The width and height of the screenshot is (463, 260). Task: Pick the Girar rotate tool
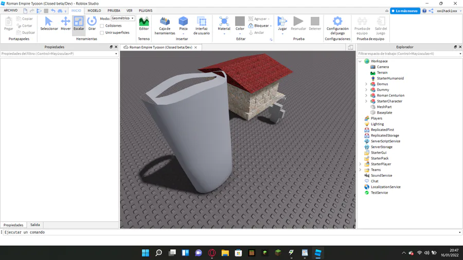pyautogui.click(x=92, y=24)
